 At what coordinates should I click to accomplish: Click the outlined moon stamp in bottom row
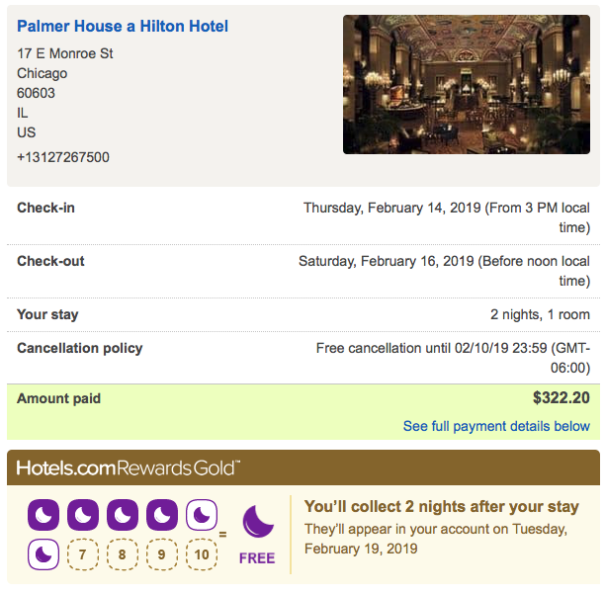[43, 554]
